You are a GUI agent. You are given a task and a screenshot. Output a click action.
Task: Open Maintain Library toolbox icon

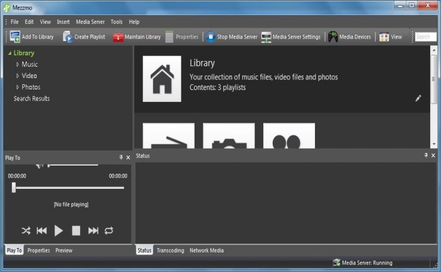(118, 37)
